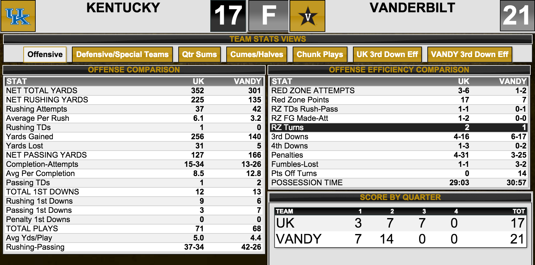Open the Defensive/Special Teams view
535x265 pixels.
click(122, 55)
